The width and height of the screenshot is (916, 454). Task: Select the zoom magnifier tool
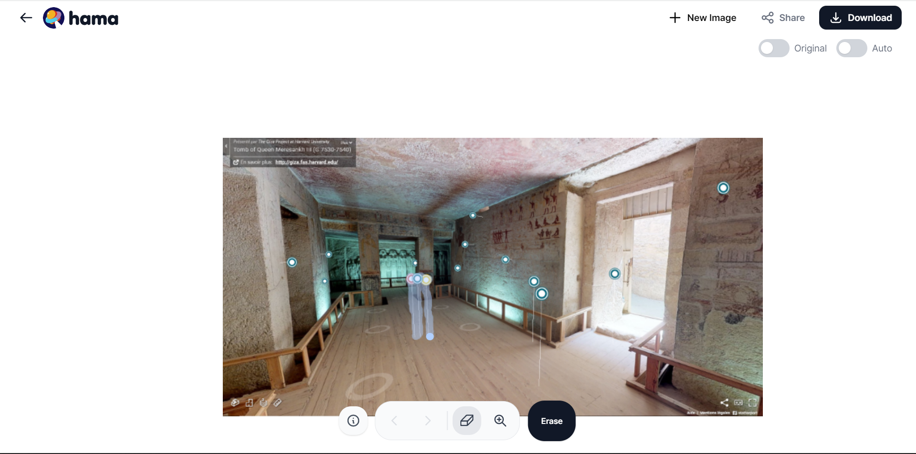coord(500,421)
